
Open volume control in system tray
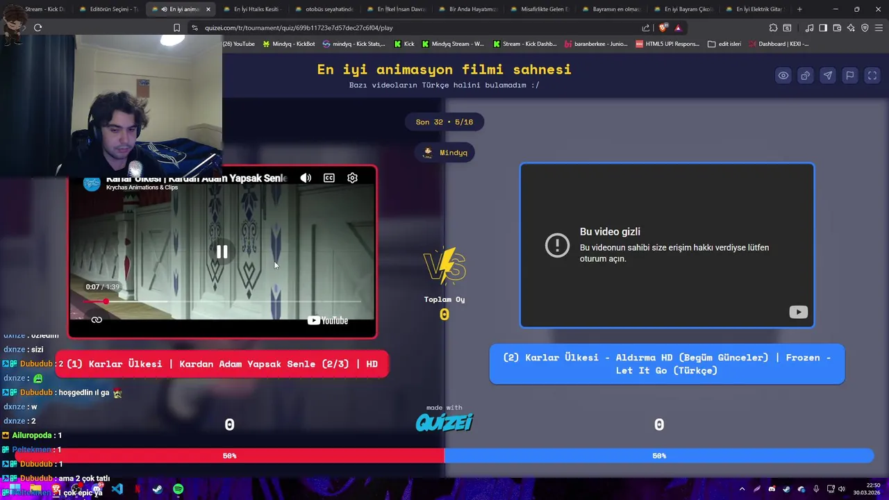[841, 490]
